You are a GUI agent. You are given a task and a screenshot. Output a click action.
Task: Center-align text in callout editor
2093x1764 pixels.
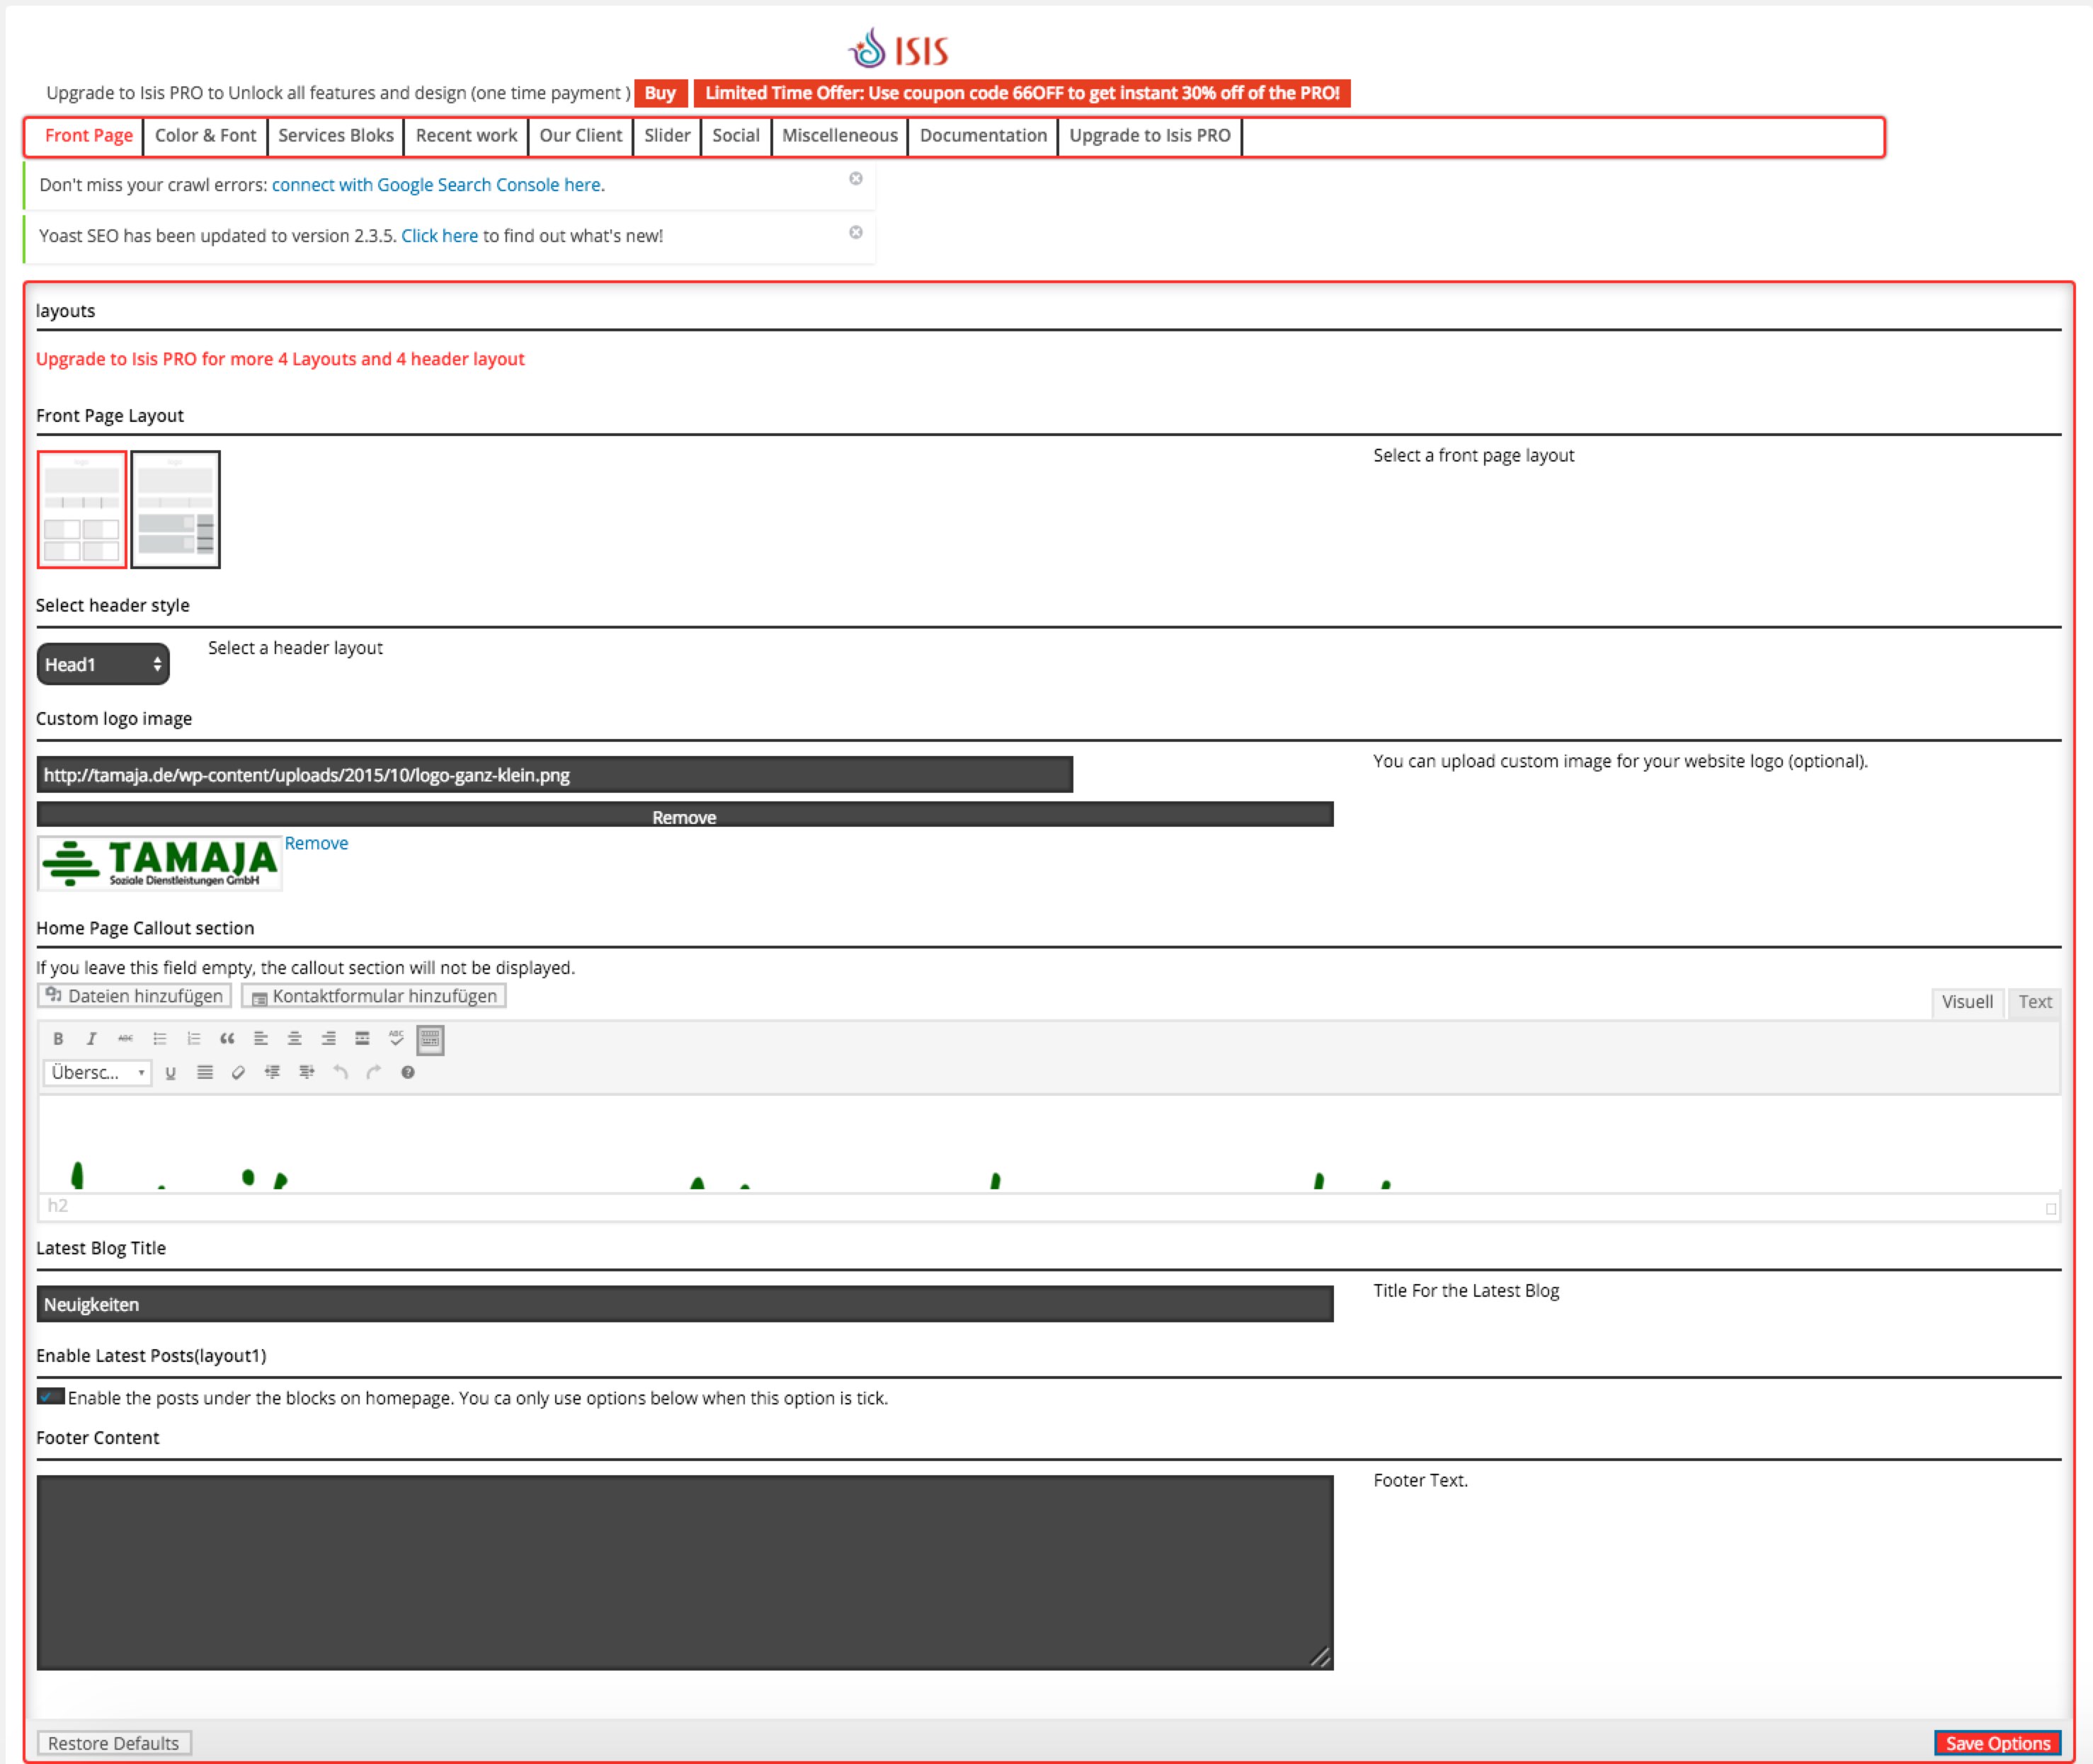tap(294, 1038)
